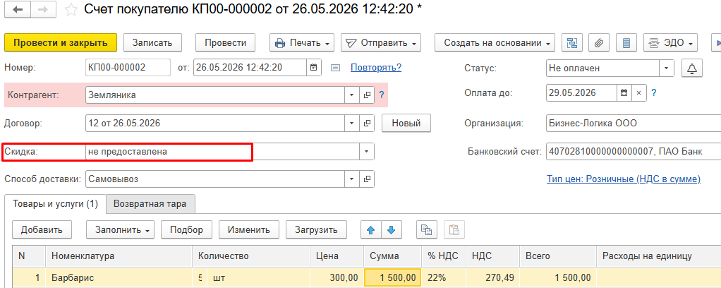Open Контрагент Земляника card
Image resolution: width=721 pixels, height=288 pixels.
(367, 95)
